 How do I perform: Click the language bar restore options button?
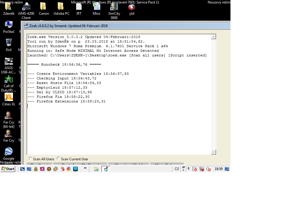tap(184, 167)
